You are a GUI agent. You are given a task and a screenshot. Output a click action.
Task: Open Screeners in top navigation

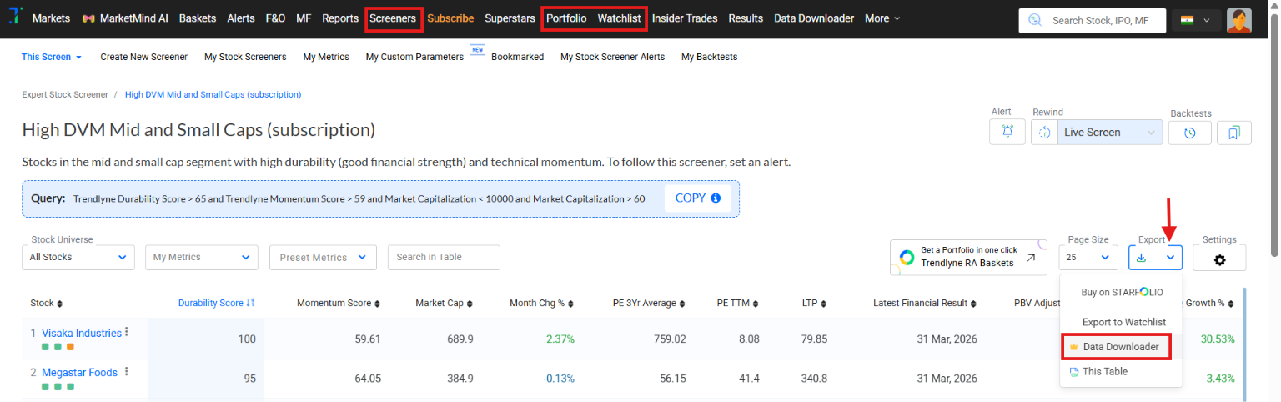tap(394, 18)
